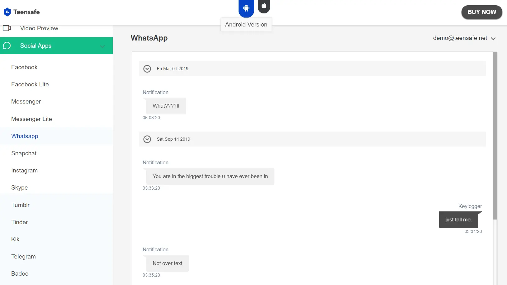Image resolution: width=507 pixels, height=285 pixels.
Task: Click the "You are in the biggest trouble" message
Action: 210,176
